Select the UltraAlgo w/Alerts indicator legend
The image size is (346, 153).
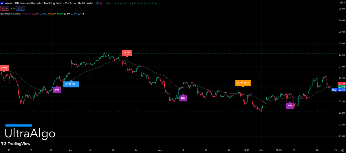(x=10, y=14)
